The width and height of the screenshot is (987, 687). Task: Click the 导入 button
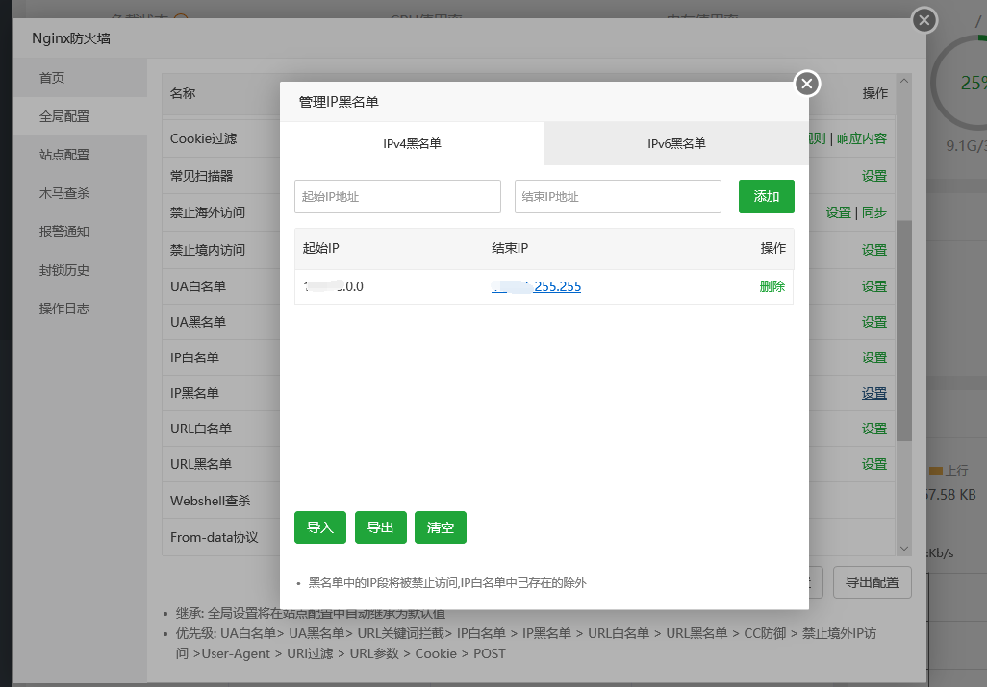click(319, 528)
